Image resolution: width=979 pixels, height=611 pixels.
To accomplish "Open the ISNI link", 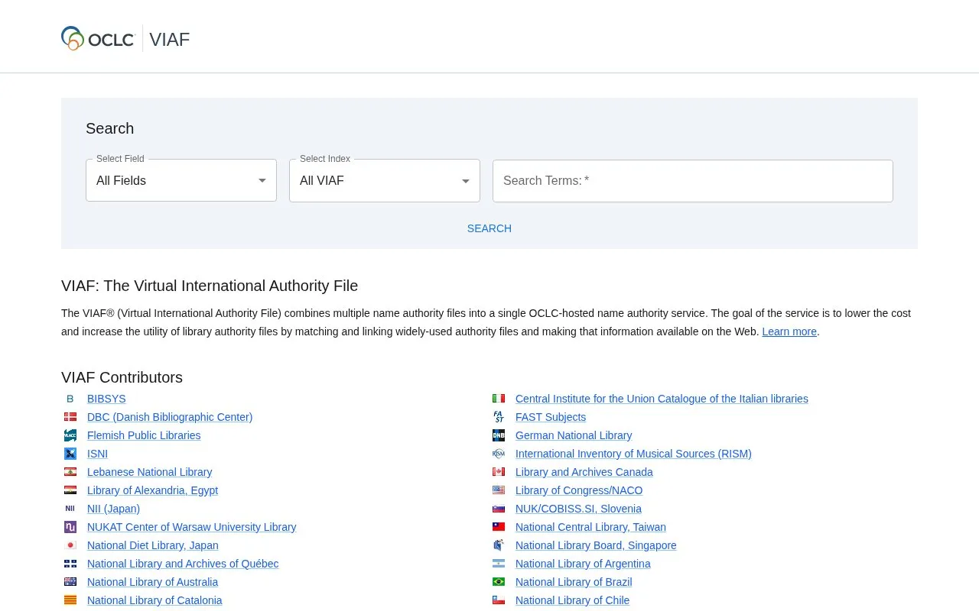I will point(97,454).
